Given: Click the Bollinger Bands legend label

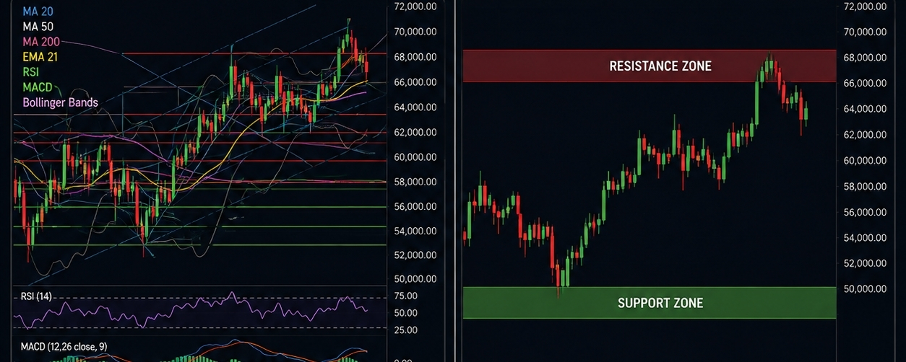Looking at the screenshot, I should 60,102.
